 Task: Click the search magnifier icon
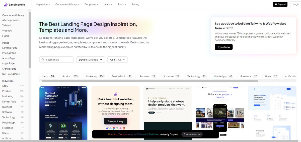pos(43,60)
